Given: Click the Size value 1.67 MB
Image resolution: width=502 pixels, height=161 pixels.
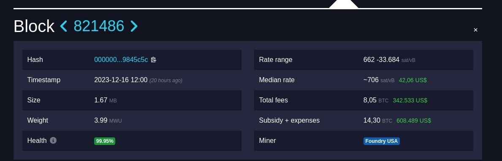Looking at the screenshot, I should tap(105, 100).
